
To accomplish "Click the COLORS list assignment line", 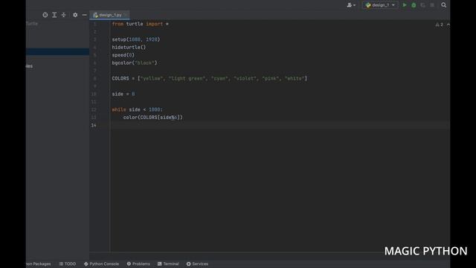I will coord(210,78).
